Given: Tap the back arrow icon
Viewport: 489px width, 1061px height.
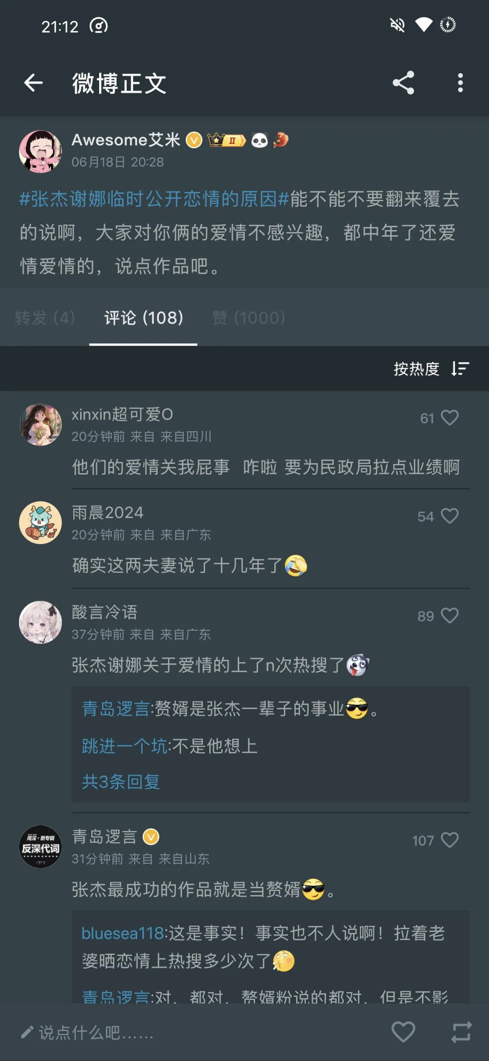Looking at the screenshot, I should 34,83.
